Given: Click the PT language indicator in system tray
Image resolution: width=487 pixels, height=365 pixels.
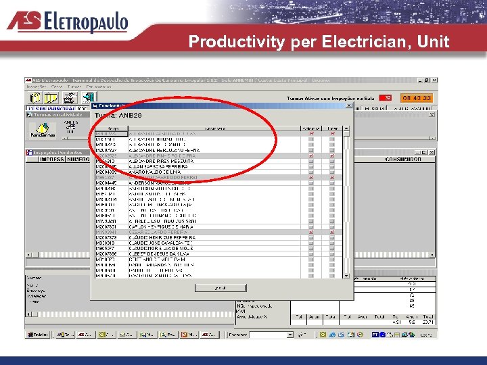Looking at the screenshot, I should point(375,335).
